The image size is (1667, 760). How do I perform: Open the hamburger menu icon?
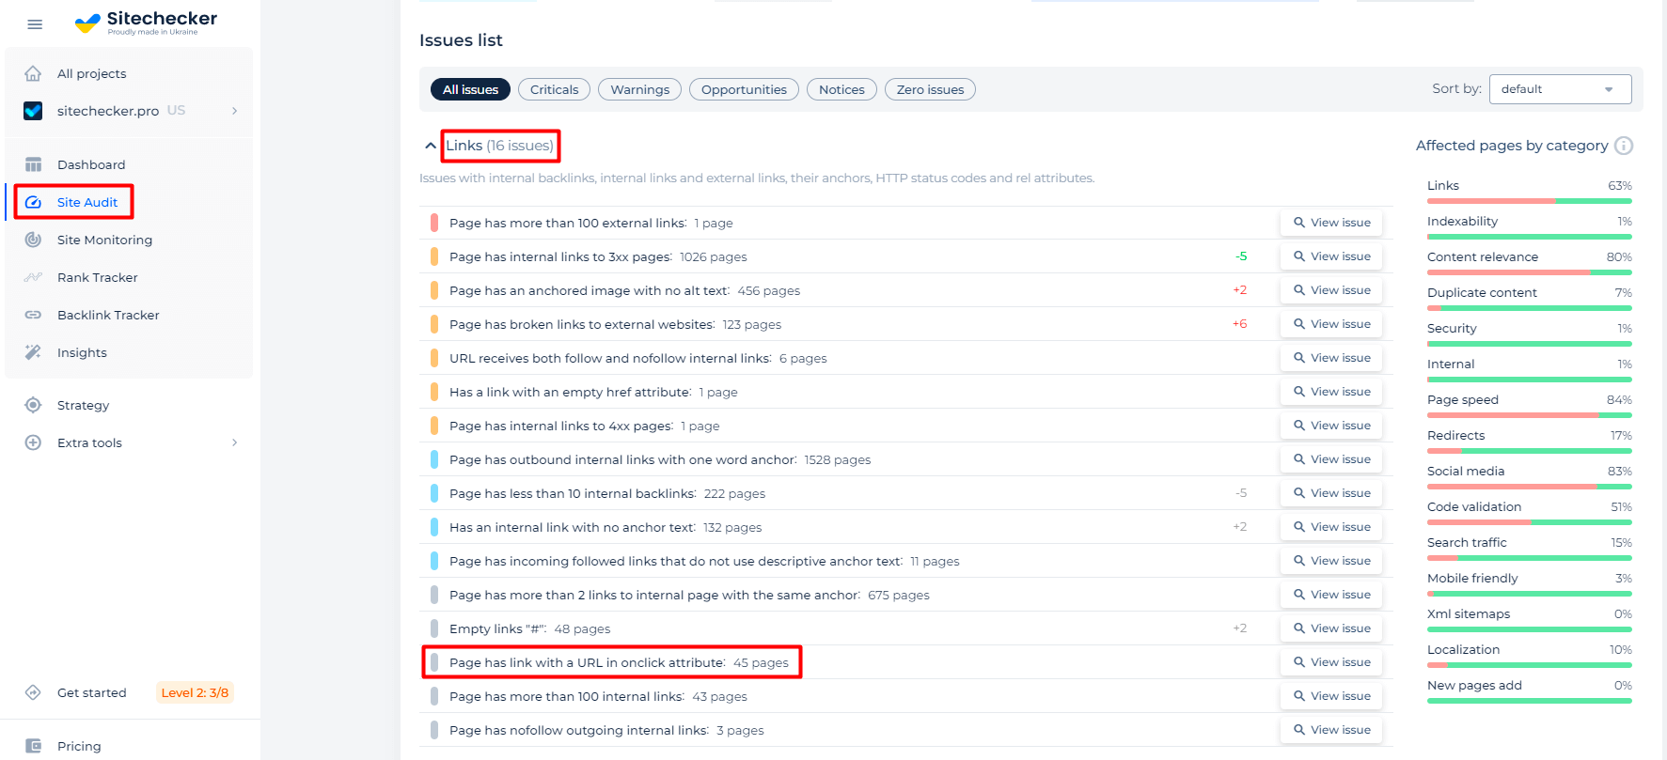pyautogui.click(x=35, y=24)
